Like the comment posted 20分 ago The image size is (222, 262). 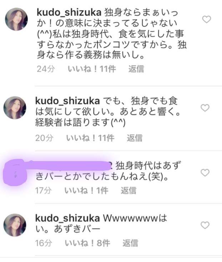[205, 108]
